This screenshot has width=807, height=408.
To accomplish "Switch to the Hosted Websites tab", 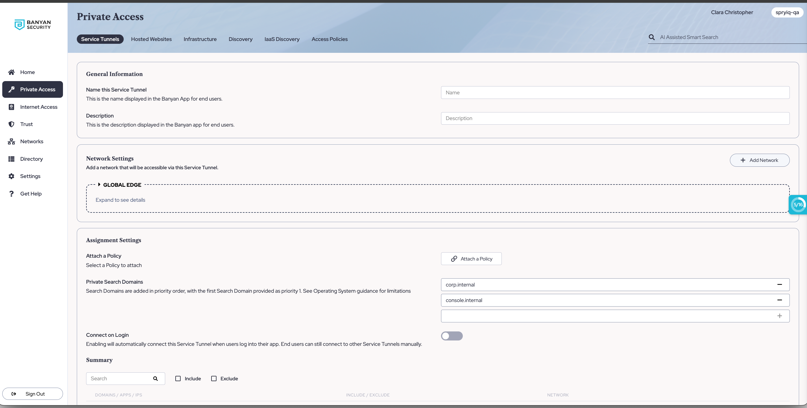I will click(151, 39).
